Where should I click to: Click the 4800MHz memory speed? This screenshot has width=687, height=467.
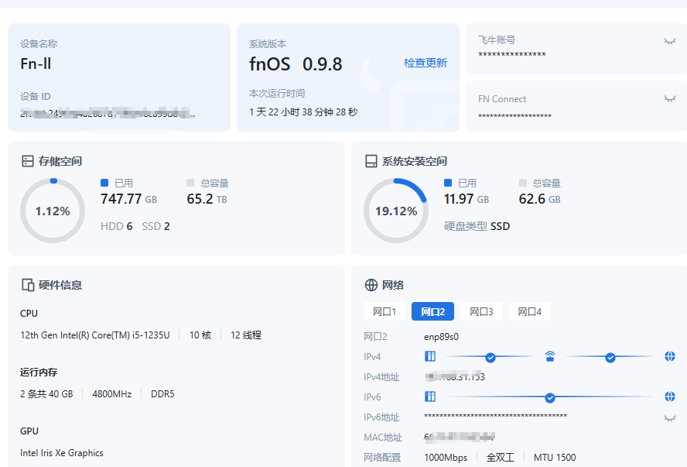click(111, 393)
